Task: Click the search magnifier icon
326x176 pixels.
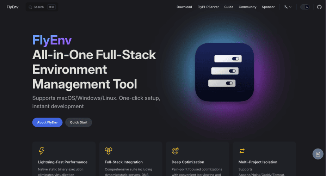Action: point(30,7)
